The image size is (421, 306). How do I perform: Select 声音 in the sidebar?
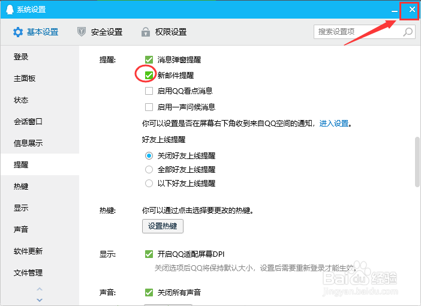click(x=40, y=229)
